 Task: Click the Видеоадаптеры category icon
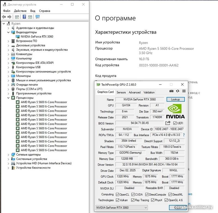pyautogui.click(x=13, y=32)
